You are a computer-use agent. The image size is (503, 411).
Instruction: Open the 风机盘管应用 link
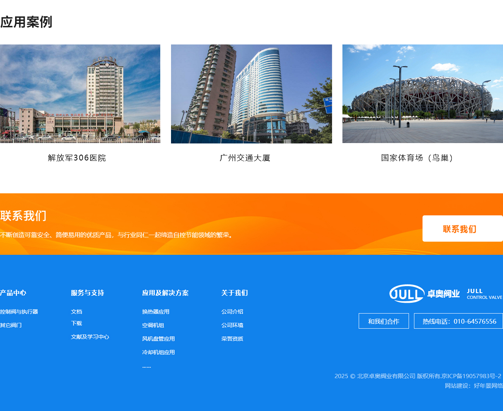(158, 339)
